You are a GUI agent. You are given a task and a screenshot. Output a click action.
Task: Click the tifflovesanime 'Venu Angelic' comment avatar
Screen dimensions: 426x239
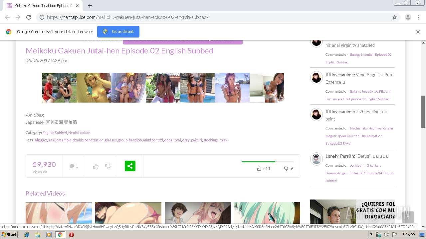pos(317,78)
